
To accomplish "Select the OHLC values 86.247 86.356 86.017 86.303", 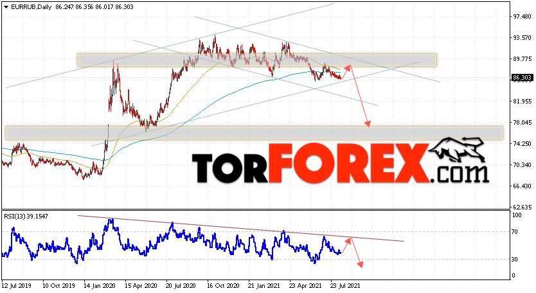I will tap(94, 7).
